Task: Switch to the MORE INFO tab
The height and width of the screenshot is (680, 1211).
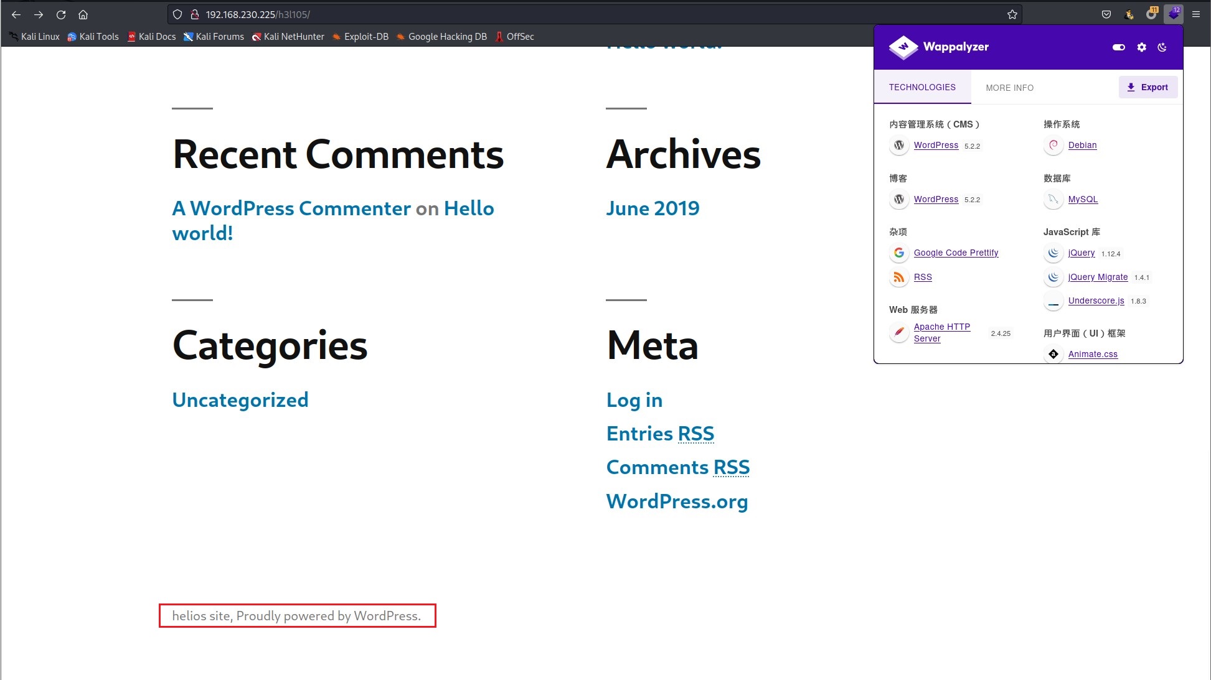Action: click(x=1009, y=88)
